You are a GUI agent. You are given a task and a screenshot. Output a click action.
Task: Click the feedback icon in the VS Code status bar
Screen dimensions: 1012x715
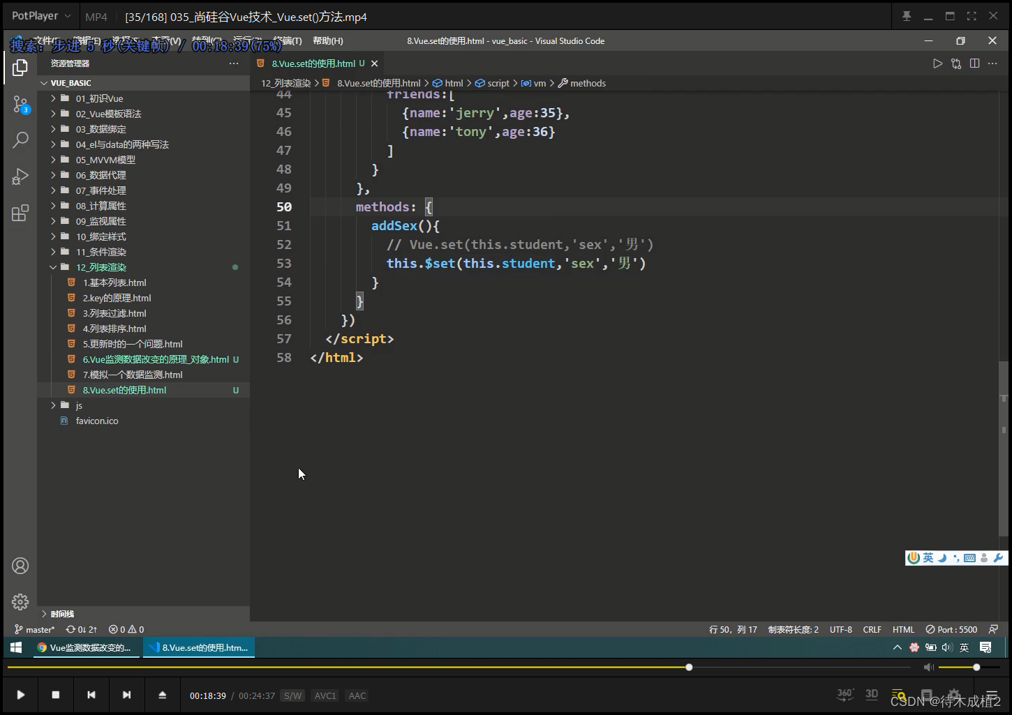(x=993, y=629)
